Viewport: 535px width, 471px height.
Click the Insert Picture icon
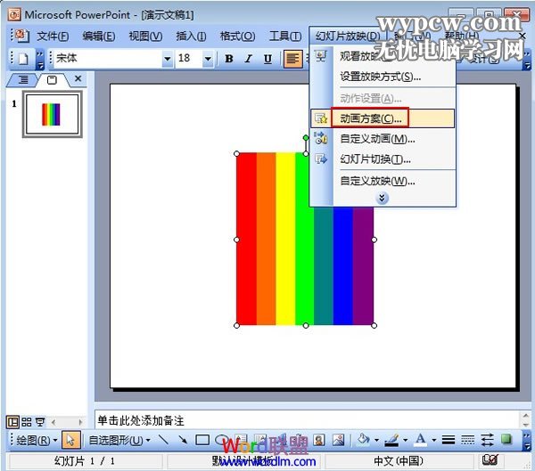339,440
